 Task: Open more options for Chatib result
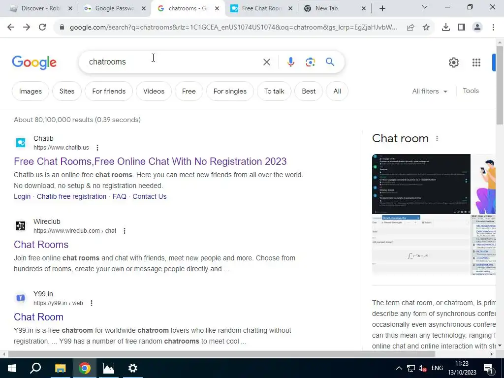pyautogui.click(x=97, y=148)
